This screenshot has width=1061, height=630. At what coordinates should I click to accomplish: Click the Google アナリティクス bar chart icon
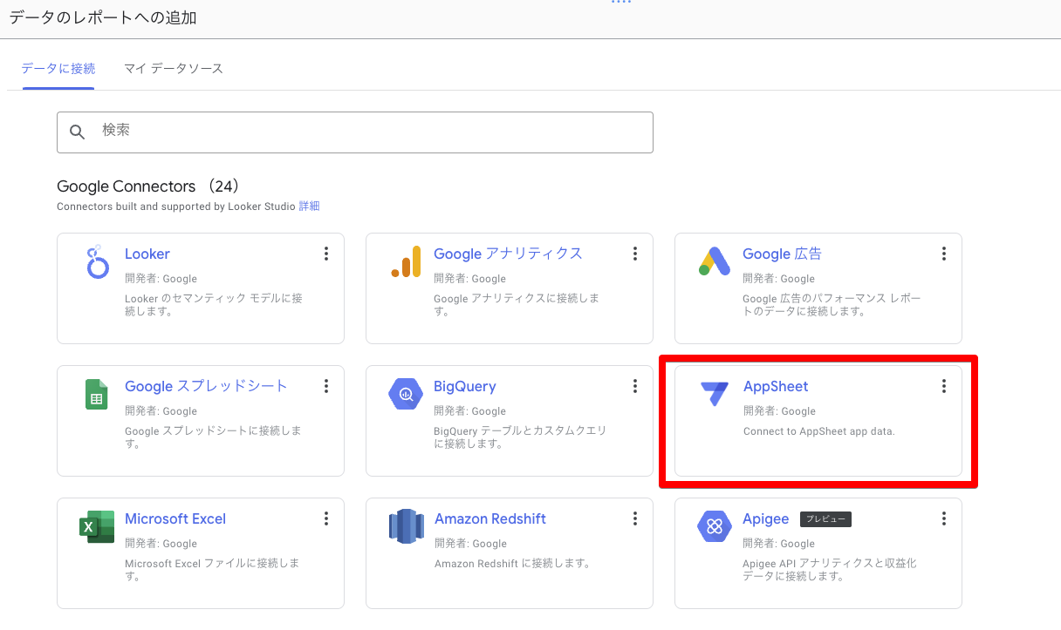click(x=406, y=261)
